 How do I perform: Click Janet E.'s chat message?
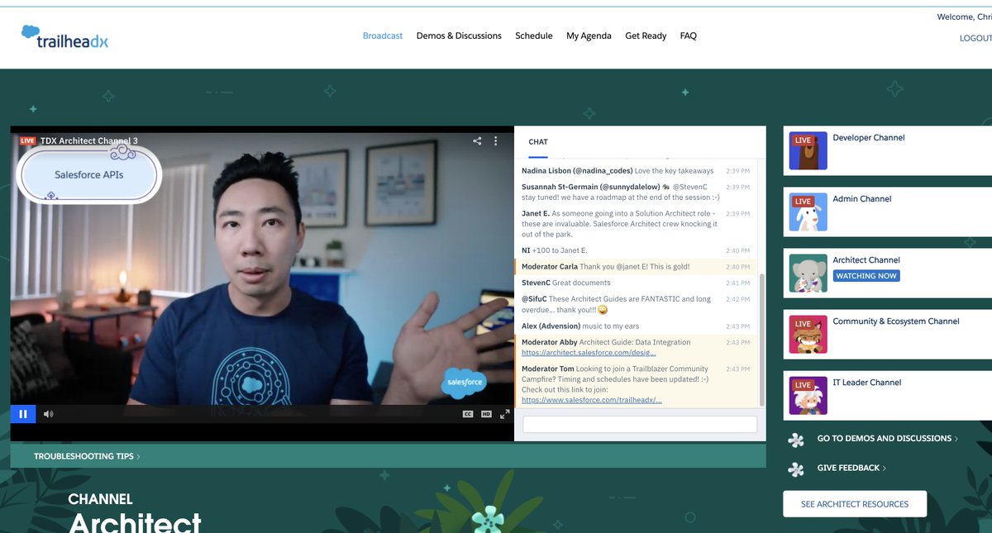click(x=635, y=224)
